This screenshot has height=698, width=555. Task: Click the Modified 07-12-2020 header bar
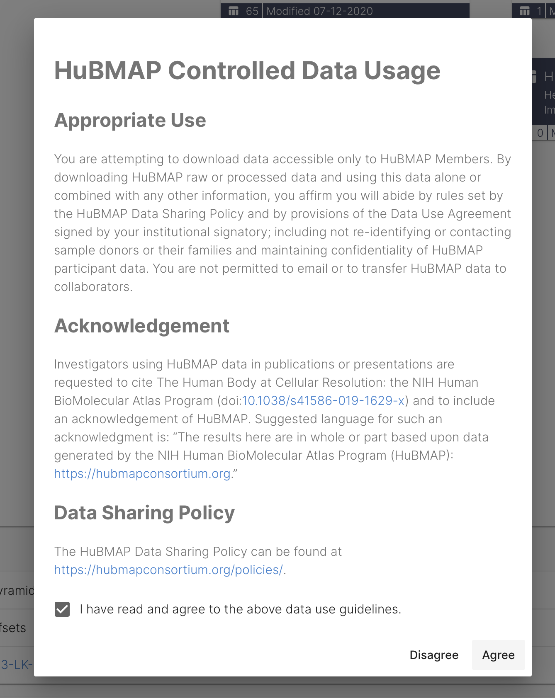(x=319, y=11)
